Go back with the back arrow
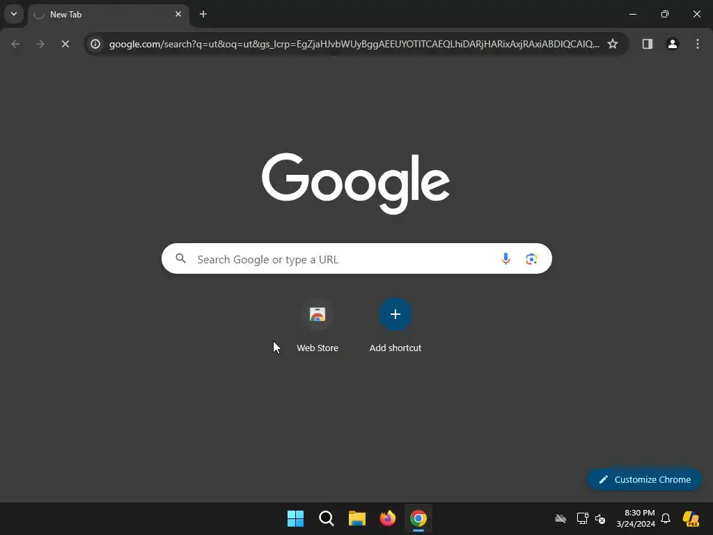Viewport: 713px width, 535px height. point(15,44)
